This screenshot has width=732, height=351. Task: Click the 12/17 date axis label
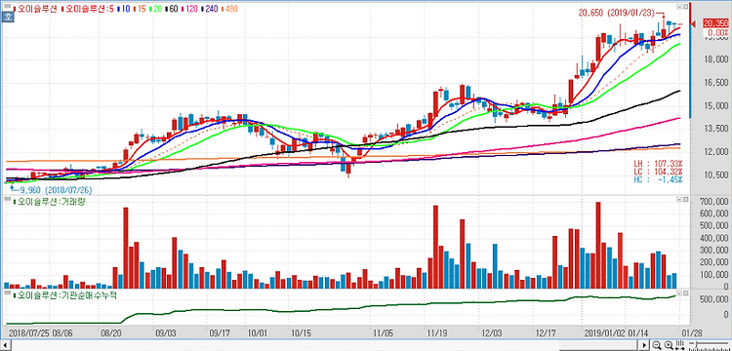tap(546, 333)
